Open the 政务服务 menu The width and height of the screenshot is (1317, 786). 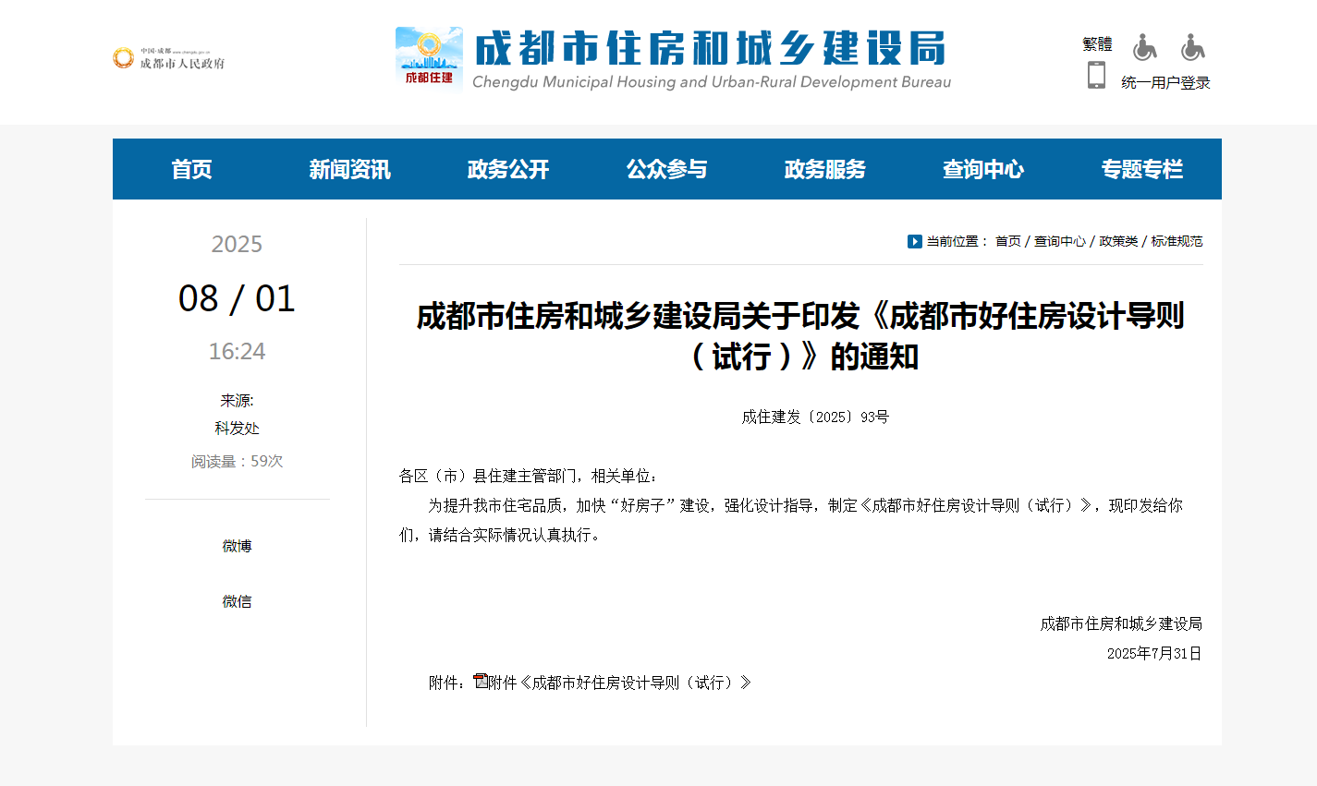[x=823, y=169]
